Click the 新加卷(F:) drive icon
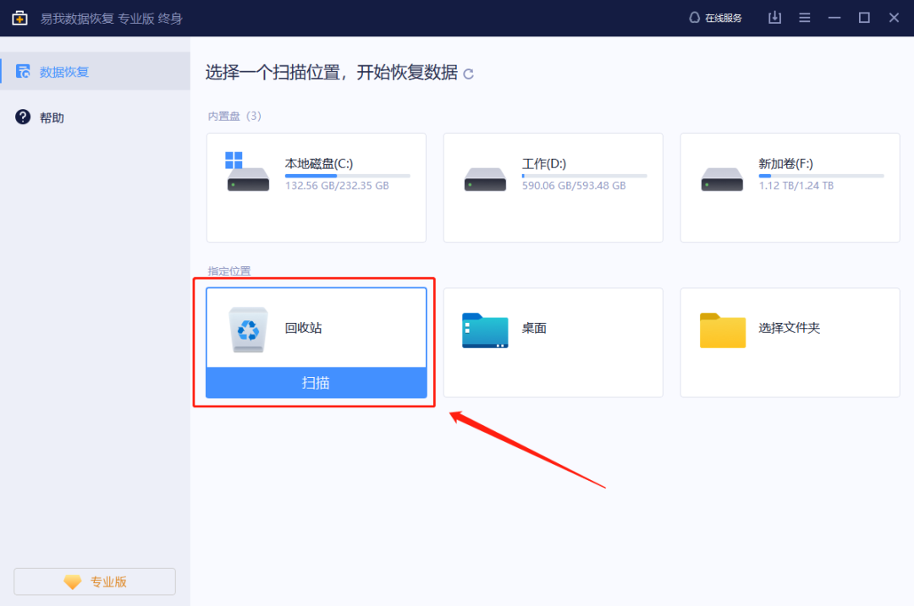Image resolution: width=914 pixels, height=606 pixels. (722, 179)
